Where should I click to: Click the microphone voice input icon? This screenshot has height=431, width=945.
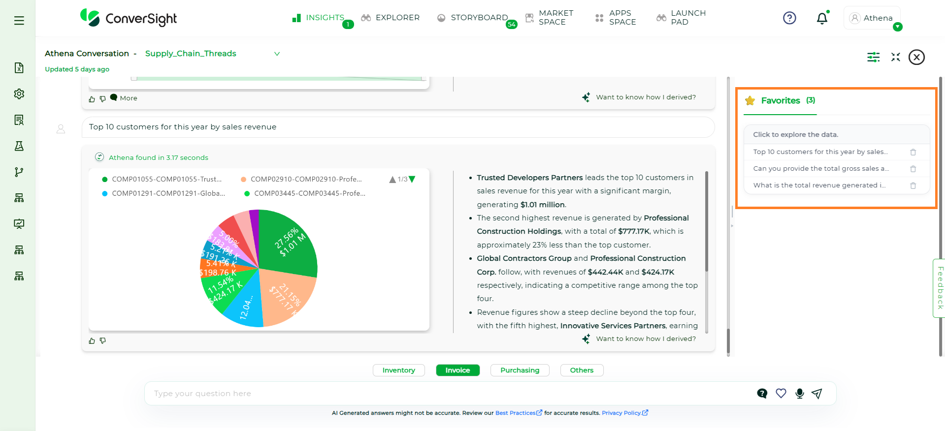point(800,394)
